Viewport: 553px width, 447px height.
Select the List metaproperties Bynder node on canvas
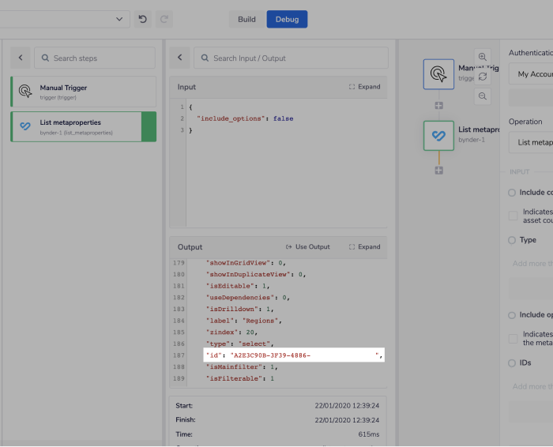click(438, 135)
